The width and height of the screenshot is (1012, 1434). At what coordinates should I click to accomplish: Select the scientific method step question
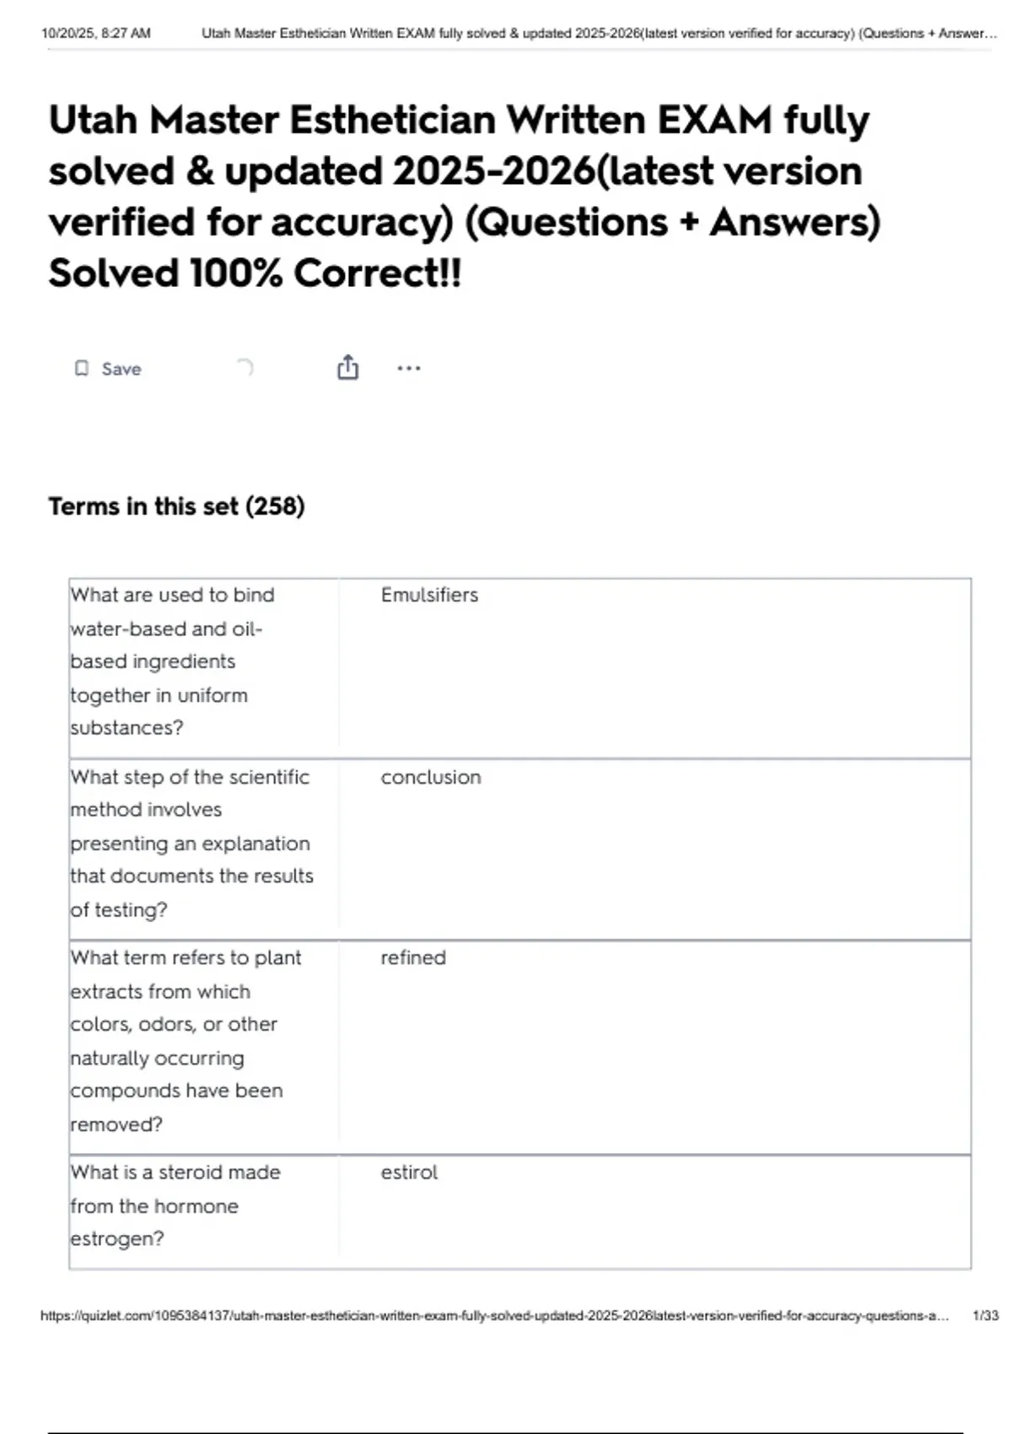pos(191,843)
